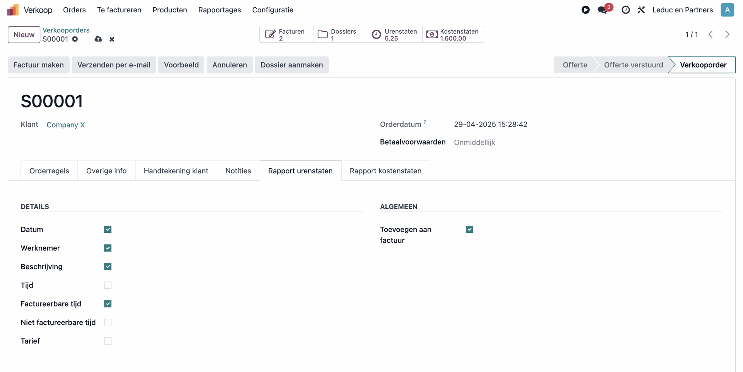Screen dimensions: 743x372
Task: Open the Configuratie menu
Action: (272, 10)
